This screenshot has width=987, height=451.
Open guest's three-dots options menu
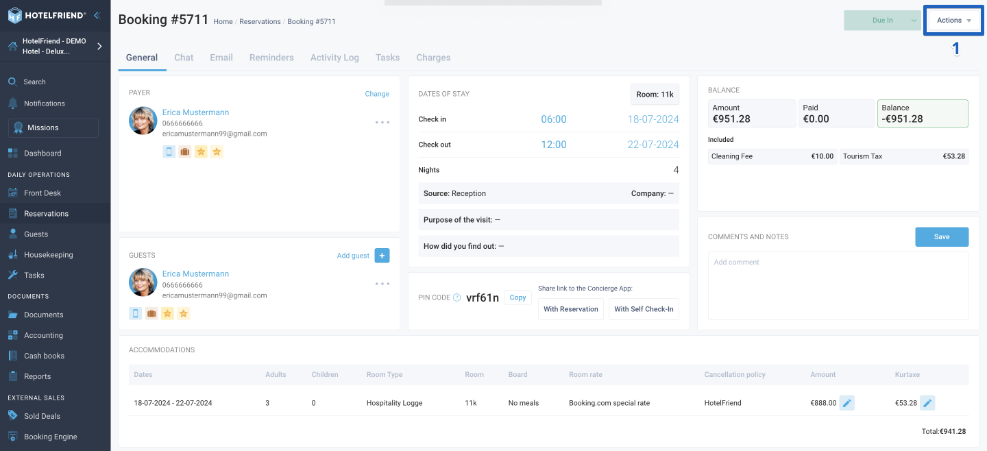click(x=382, y=284)
